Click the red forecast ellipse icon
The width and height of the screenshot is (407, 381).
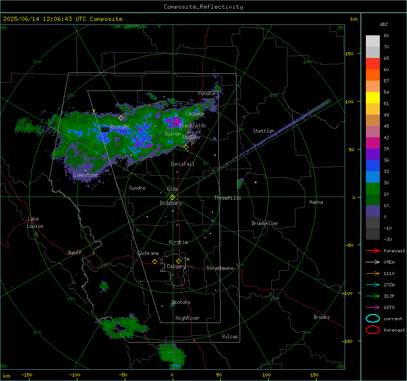373,330
